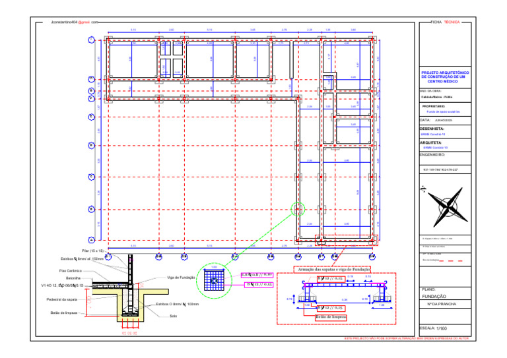This screenshot has height=358, width=507.
Task: Select the FICHA TÉCNICA header
Action: [446, 22]
